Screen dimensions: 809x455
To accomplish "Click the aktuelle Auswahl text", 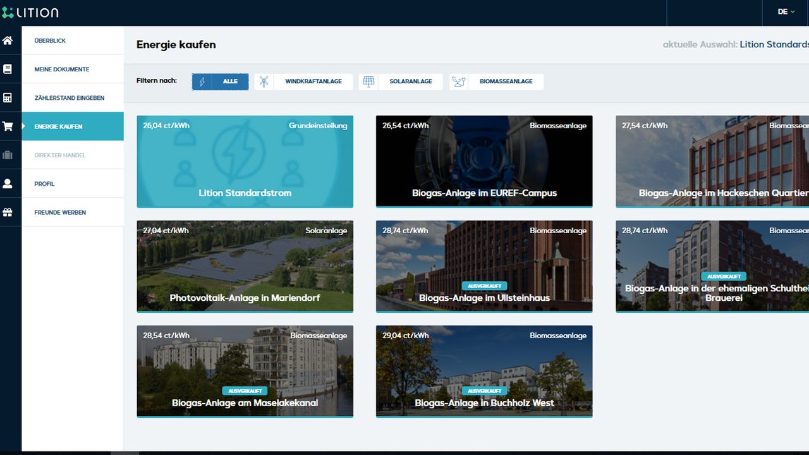I will click(x=700, y=45).
